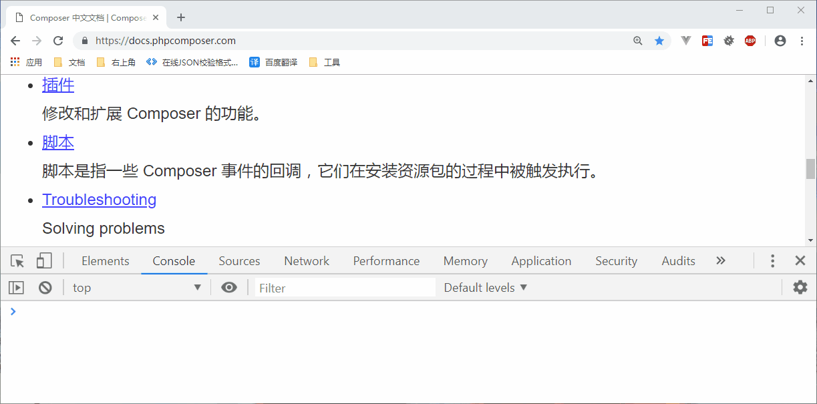Open the 在线JSON校验格式 bookmark
817x404 pixels.
[x=192, y=62]
